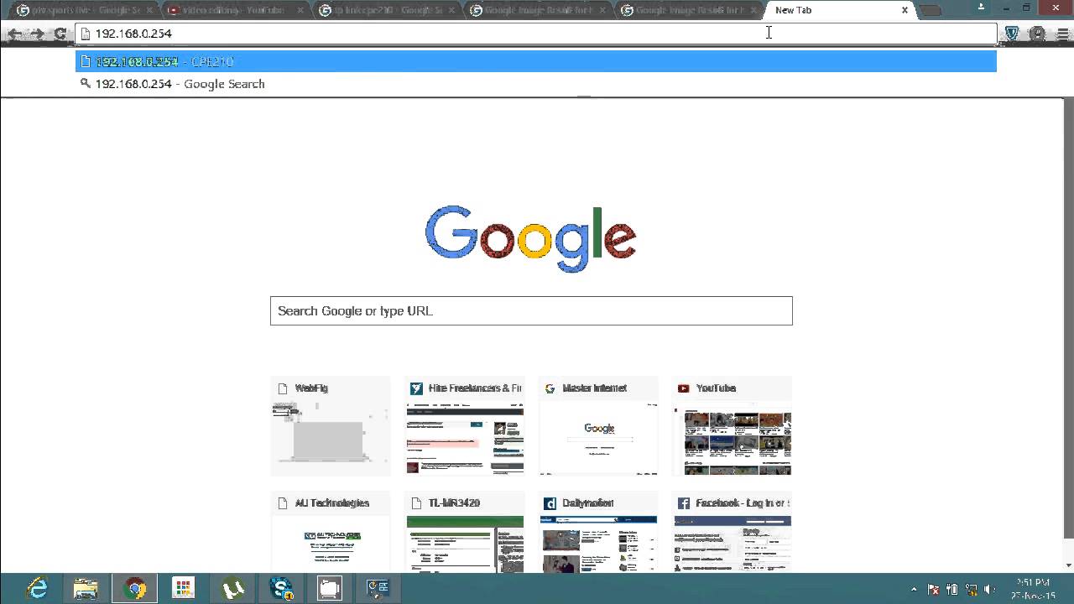The image size is (1074, 604).
Task: Click the volume speaker tray icon
Action: coord(990,590)
